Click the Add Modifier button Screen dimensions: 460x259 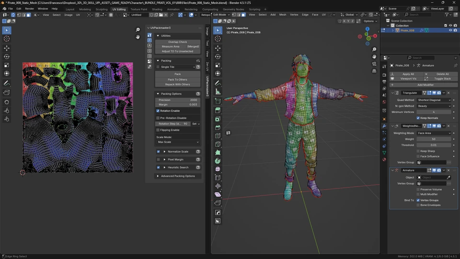point(424,85)
